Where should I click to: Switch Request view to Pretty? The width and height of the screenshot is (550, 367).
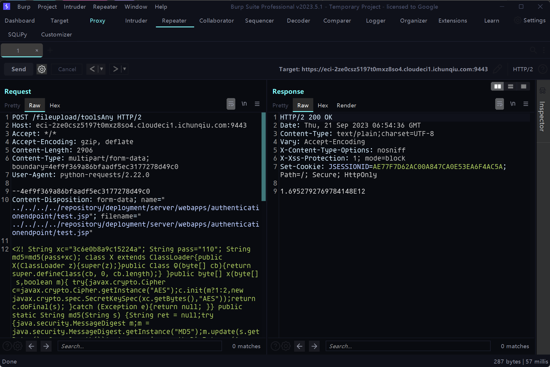point(12,105)
